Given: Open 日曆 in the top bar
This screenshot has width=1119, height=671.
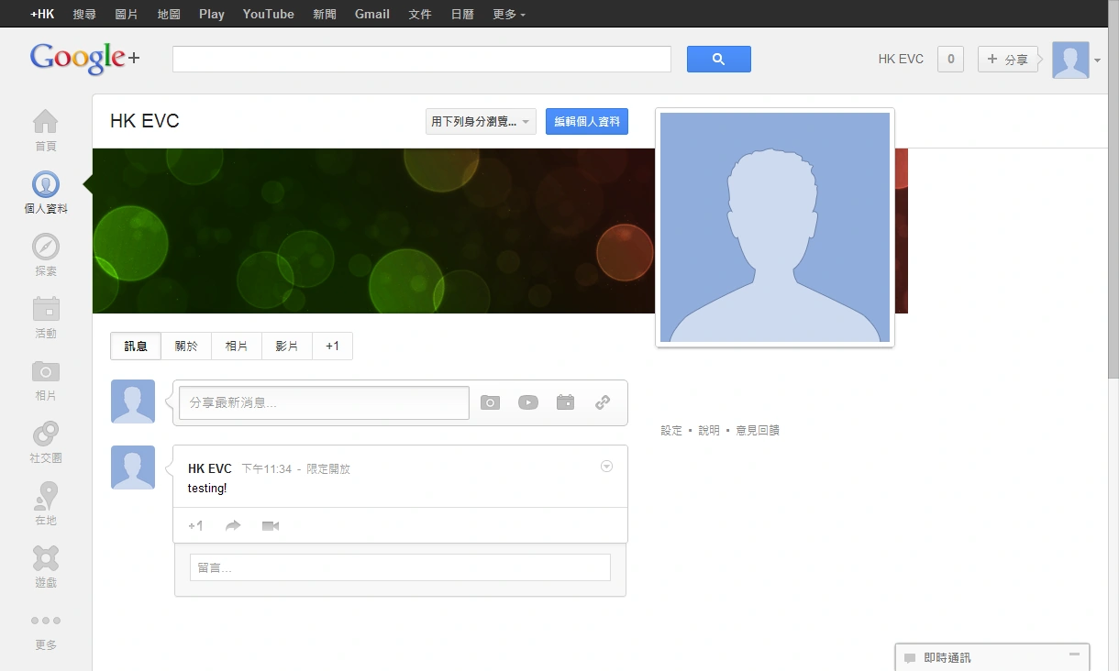Looking at the screenshot, I should (462, 14).
